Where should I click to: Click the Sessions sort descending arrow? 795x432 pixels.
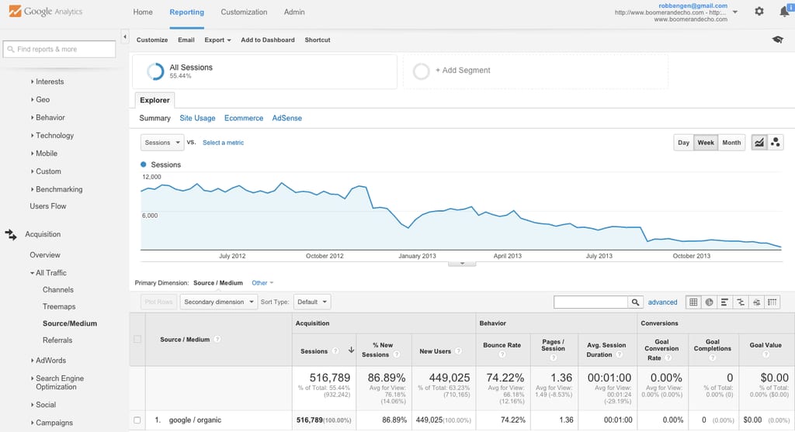(x=351, y=350)
